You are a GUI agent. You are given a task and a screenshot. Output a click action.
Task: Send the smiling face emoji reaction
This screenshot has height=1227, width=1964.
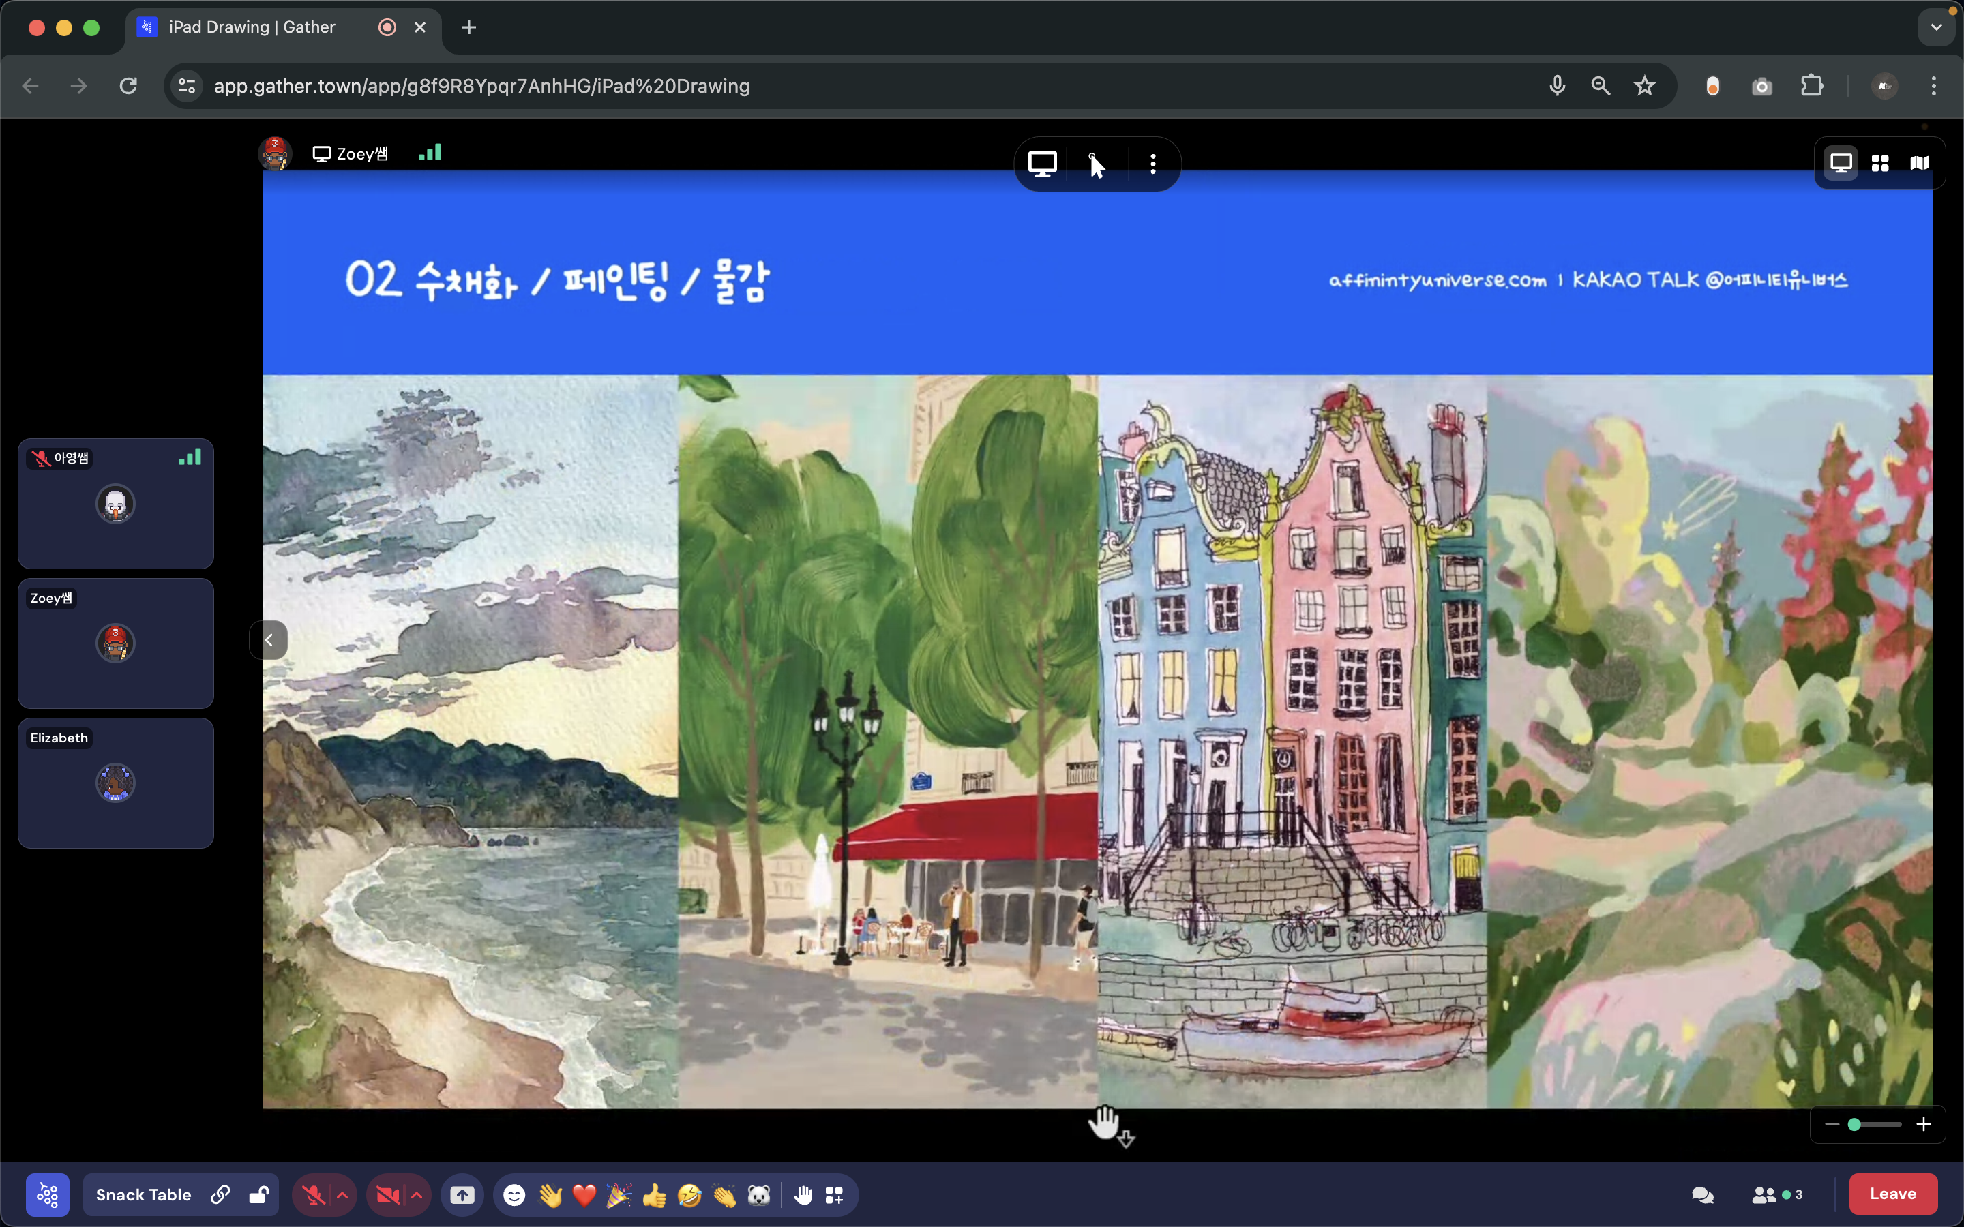(x=515, y=1194)
